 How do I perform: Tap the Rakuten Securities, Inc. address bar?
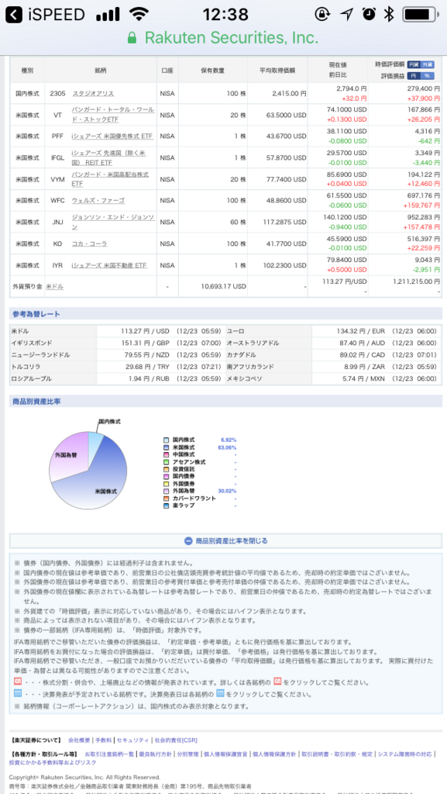pos(223,38)
